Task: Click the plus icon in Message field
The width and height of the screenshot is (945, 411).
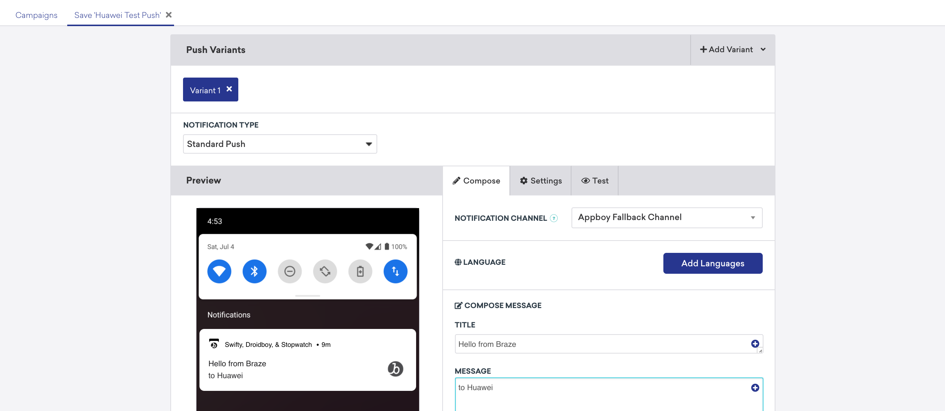Action: click(755, 388)
